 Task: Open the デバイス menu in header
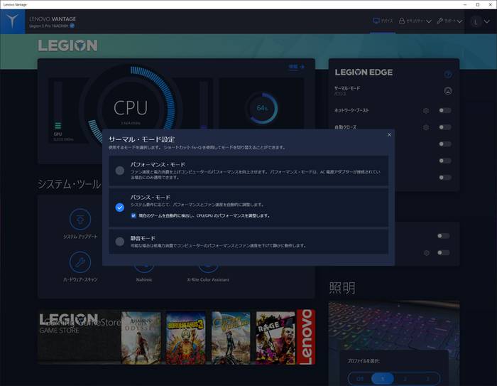[383, 21]
